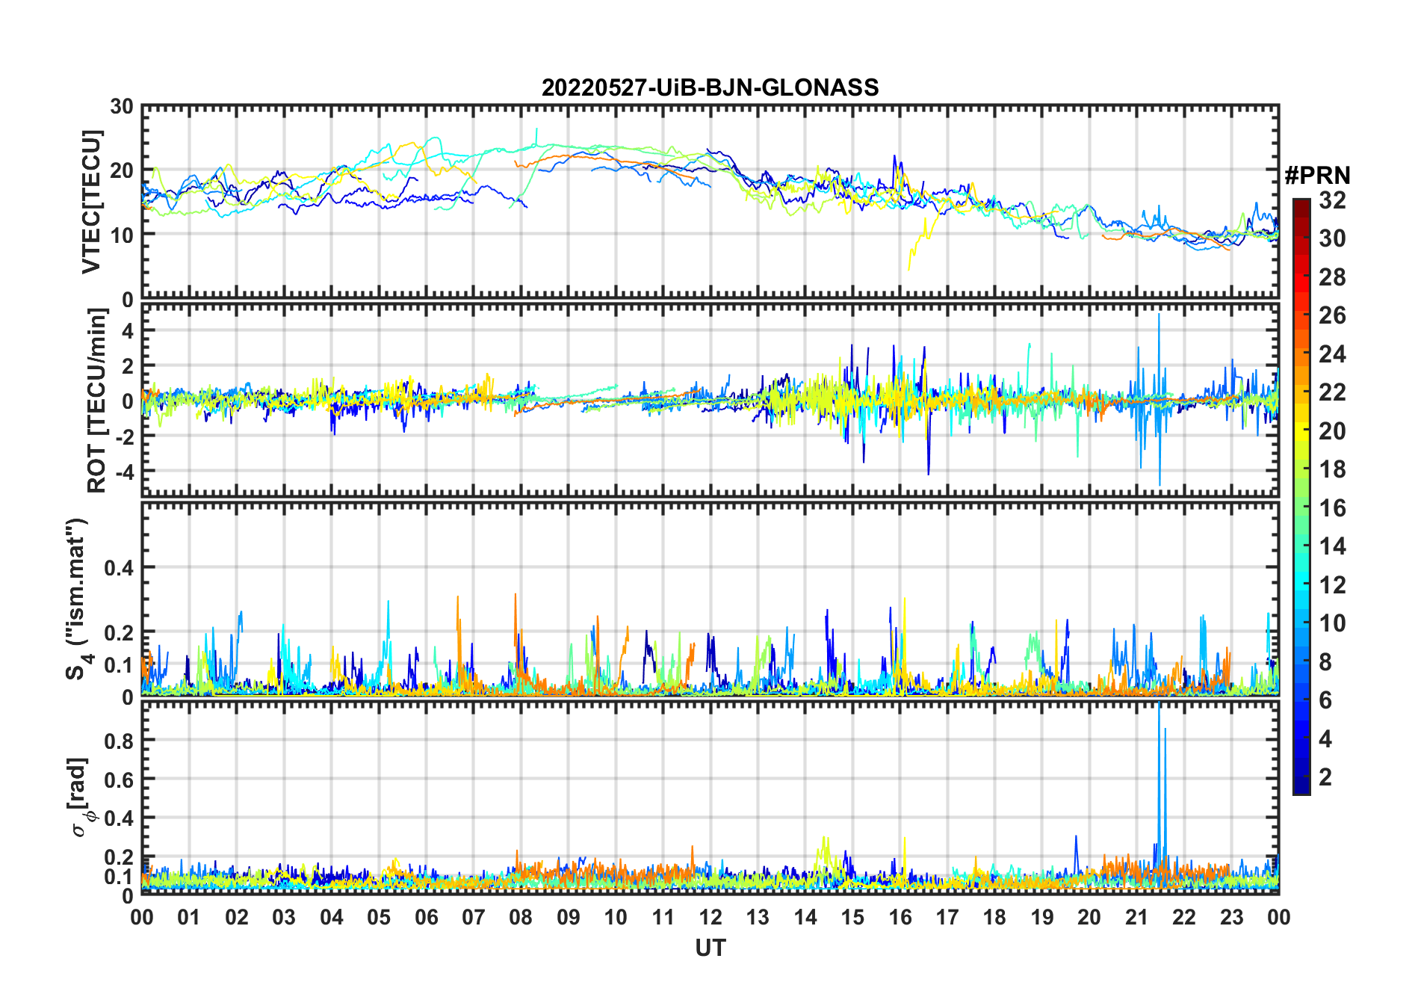Click the UT x-axis label
This screenshot has width=1421, height=994.
click(x=710, y=948)
